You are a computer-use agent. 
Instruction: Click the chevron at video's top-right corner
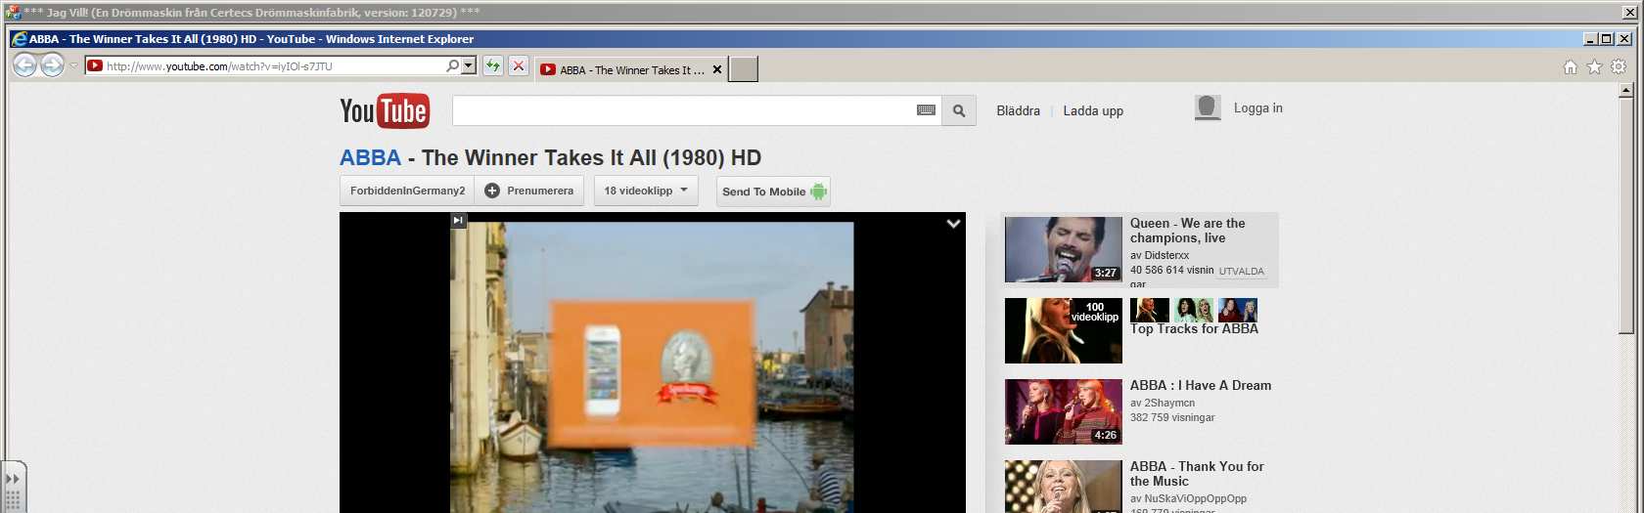point(953,224)
